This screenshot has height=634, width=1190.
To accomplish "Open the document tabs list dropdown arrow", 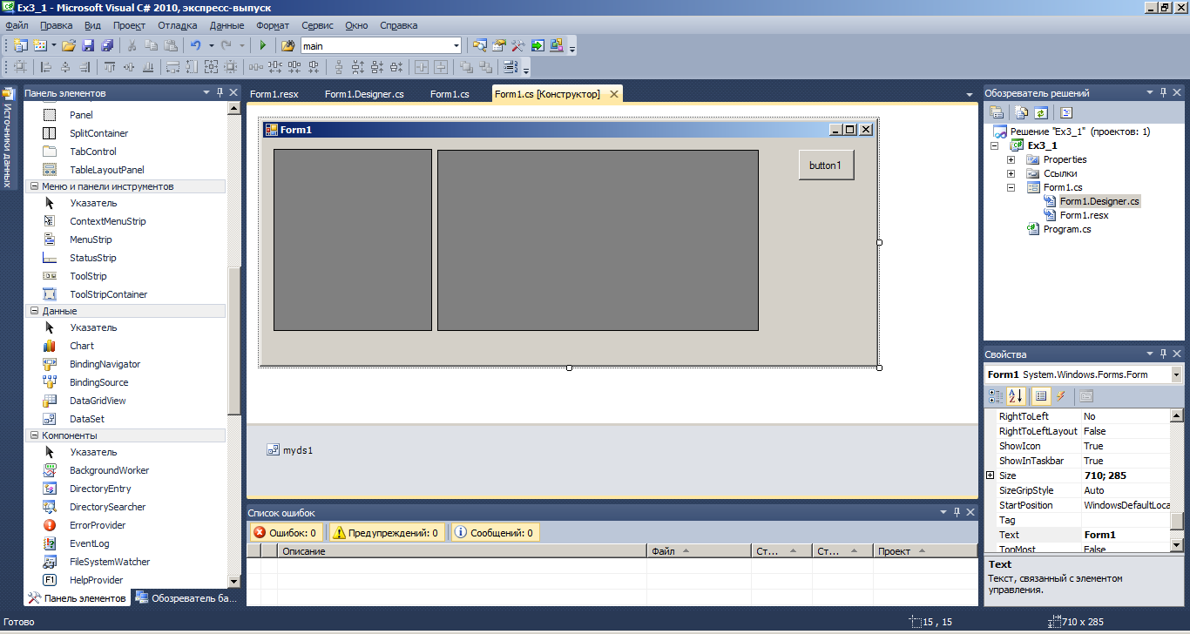I will [970, 94].
